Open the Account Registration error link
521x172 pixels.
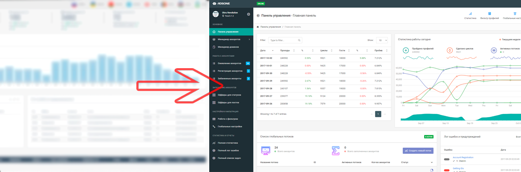click(x=463, y=157)
